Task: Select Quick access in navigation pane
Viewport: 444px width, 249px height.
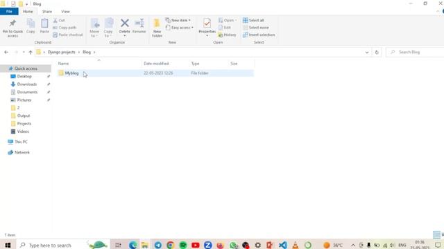Action: click(26, 68)
